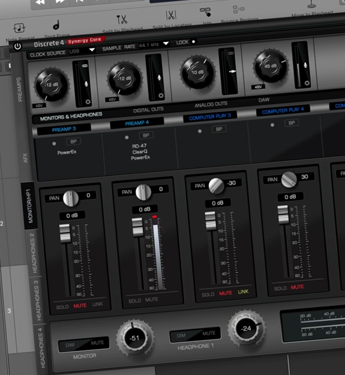Click the RD-47 effect in the PREAMP 4 AFX slot
The height and width of the screenshot is (375, 345).
pos(139,146)
